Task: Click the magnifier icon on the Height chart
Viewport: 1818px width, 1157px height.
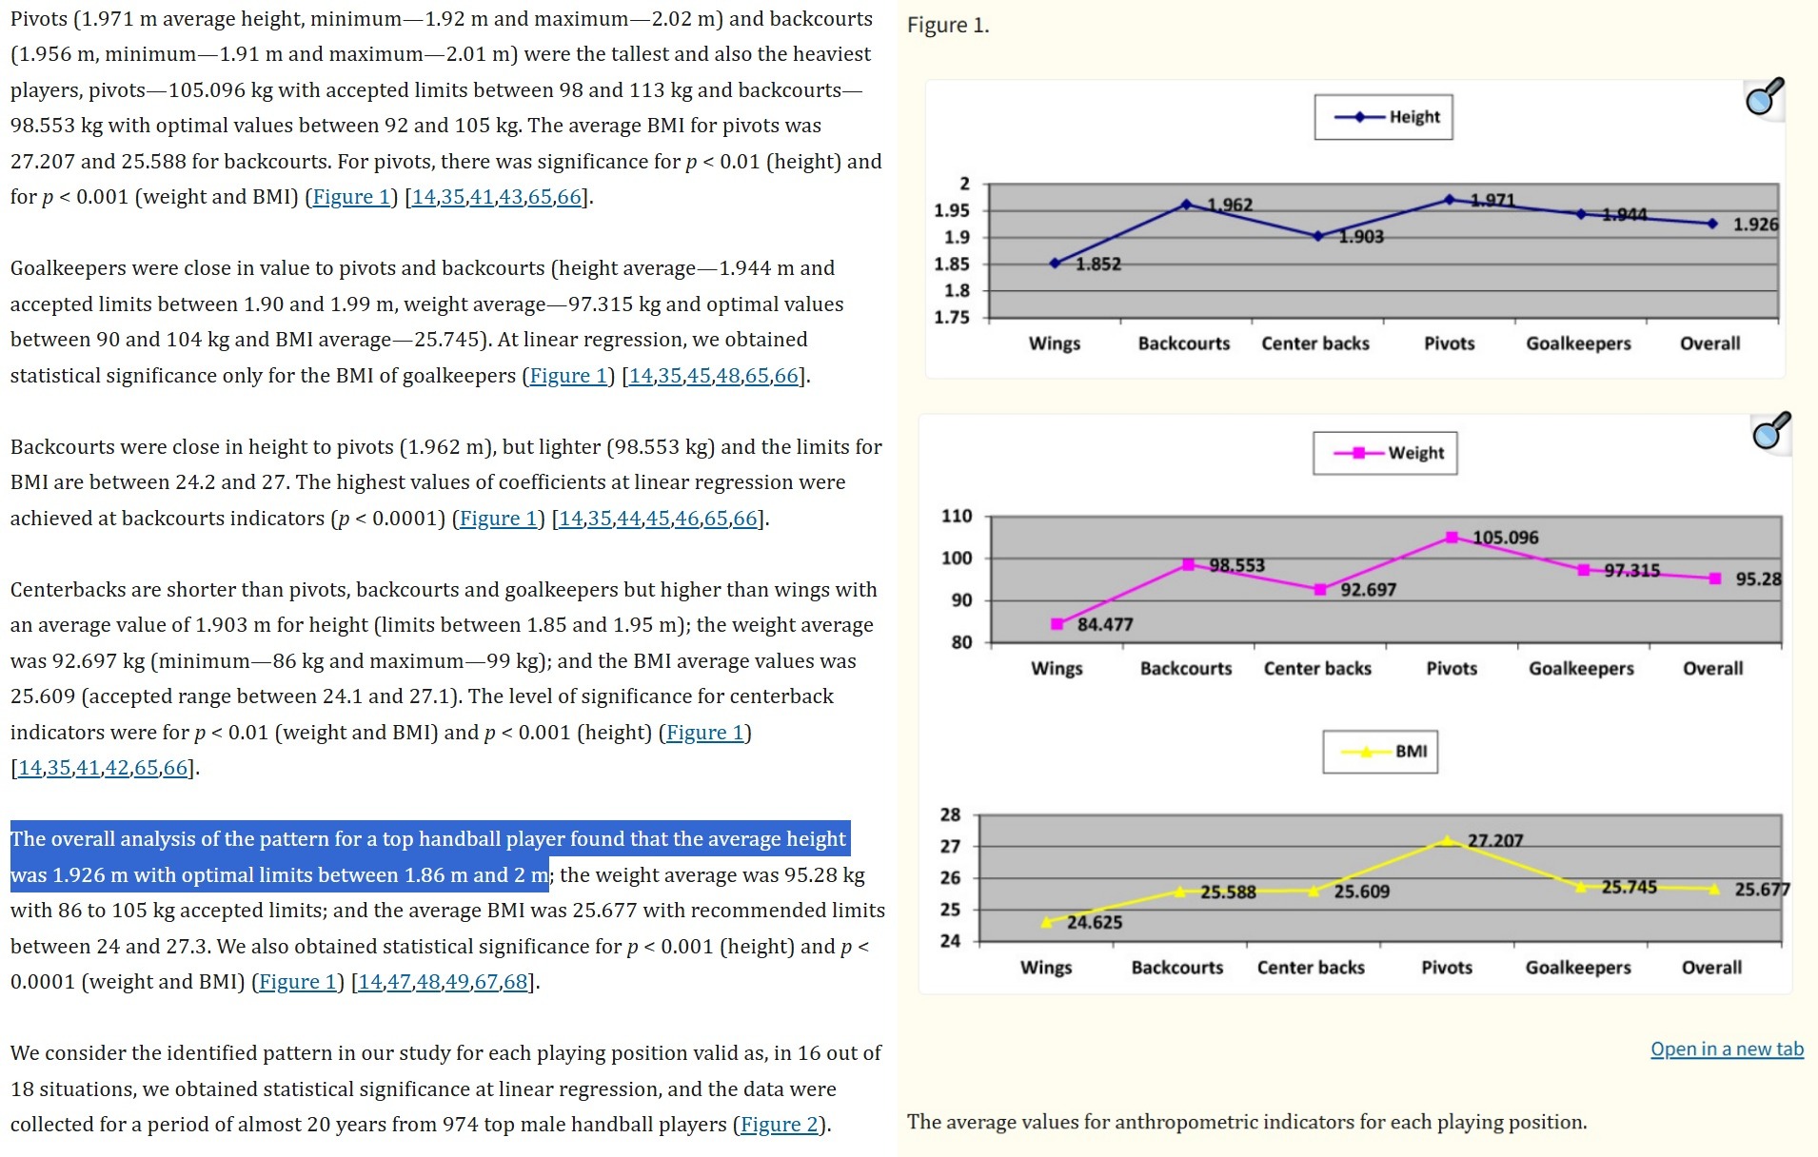Action: [1764, 97]
